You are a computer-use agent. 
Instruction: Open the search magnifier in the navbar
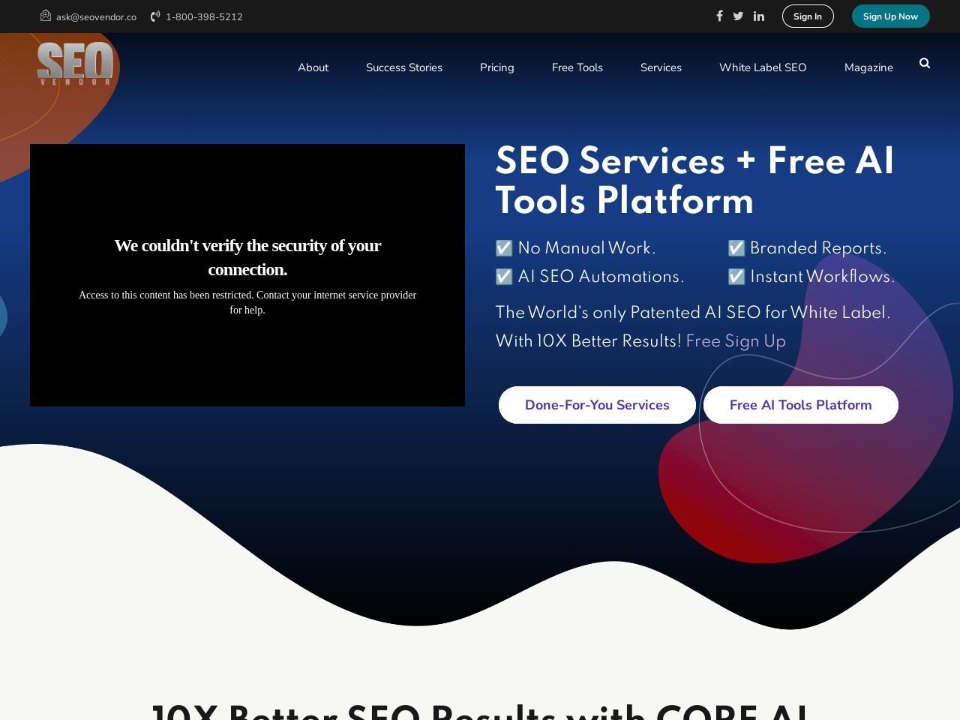924,63
